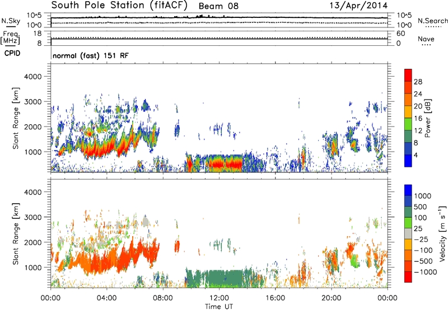Click the 'Velocity [m s-1]' colorbar title

pyautogui.click(x=442, y=233)
